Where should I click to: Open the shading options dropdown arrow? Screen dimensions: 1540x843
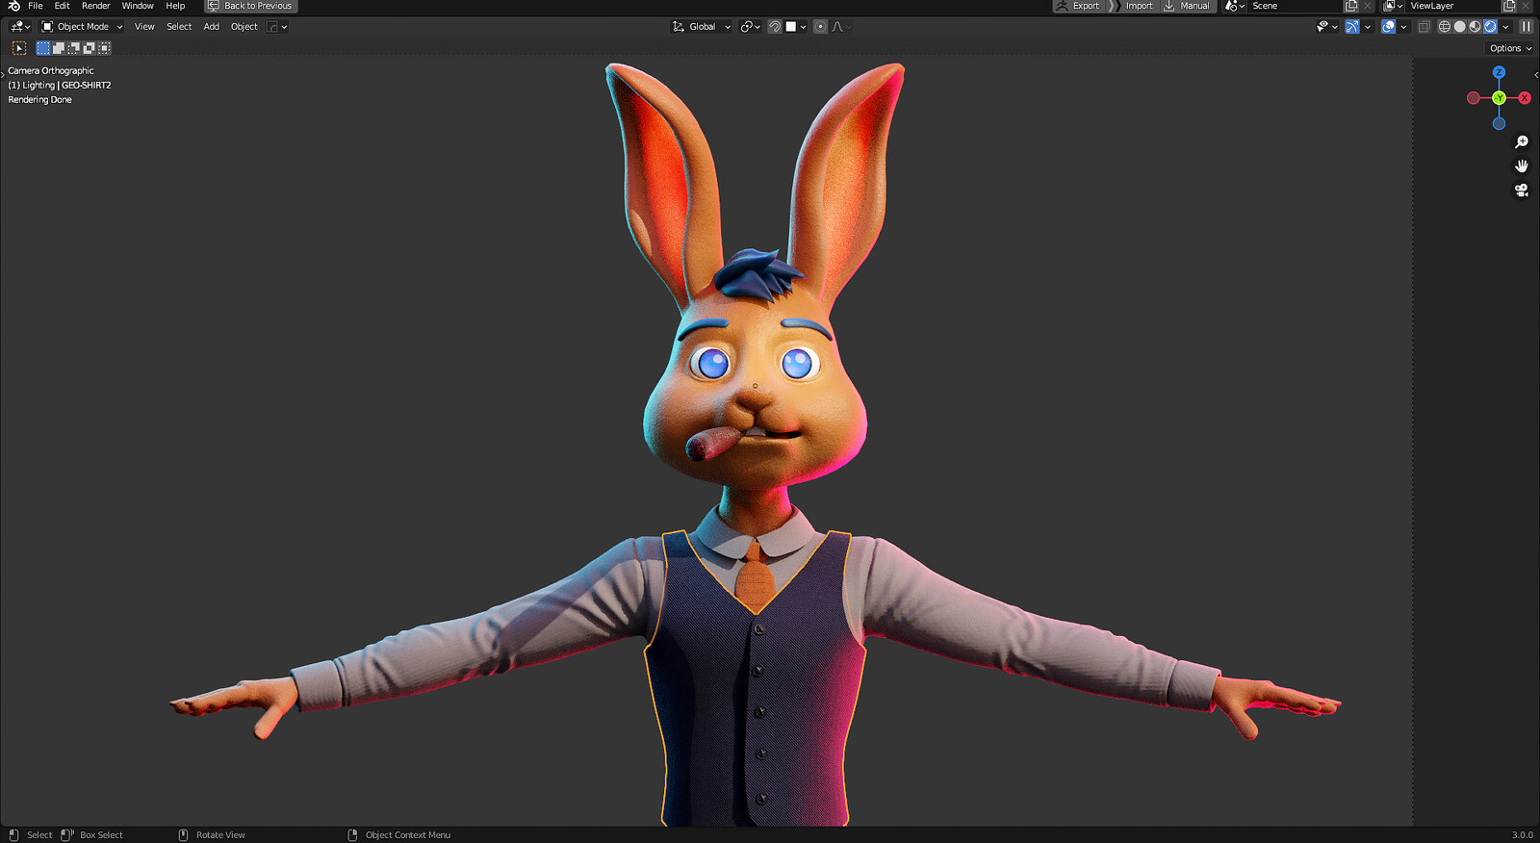pos(1506,27)
